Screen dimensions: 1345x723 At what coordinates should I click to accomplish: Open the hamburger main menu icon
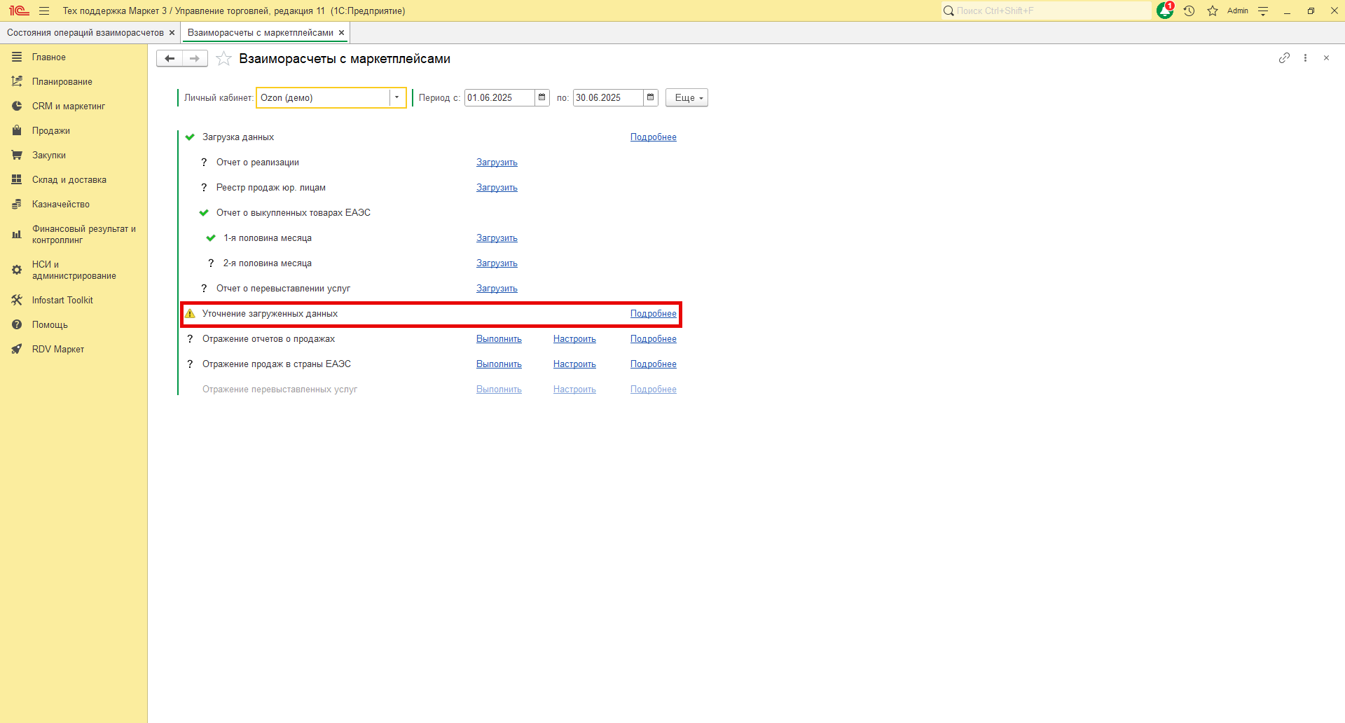coord(44,11)
